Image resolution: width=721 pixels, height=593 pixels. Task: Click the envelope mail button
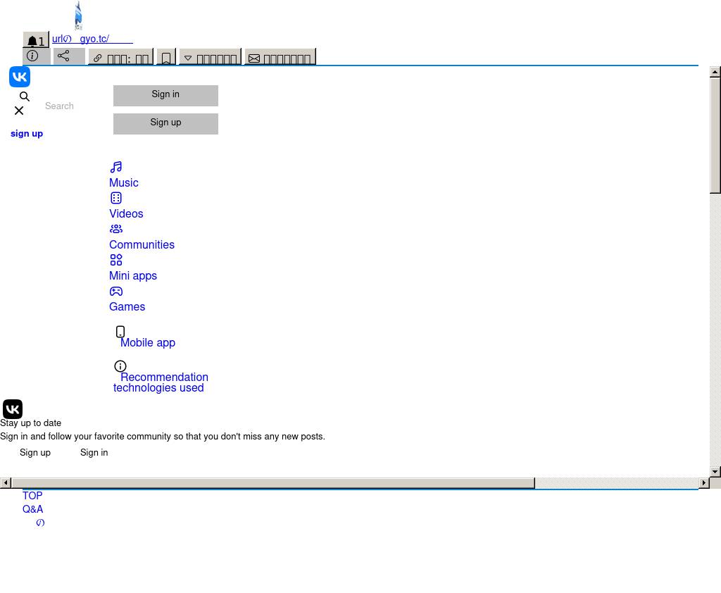tap(280, 58)
